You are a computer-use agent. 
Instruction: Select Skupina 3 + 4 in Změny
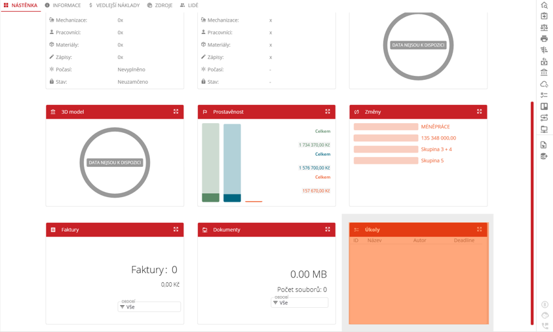click(x=436, y=149)
